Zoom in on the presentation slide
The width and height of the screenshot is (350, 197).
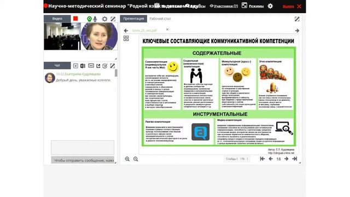127,159
